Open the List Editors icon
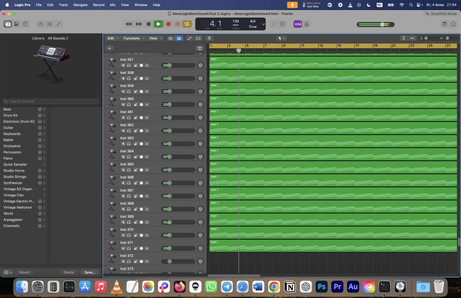This screenshot has width=461, height=298. (x=445, y=24)
